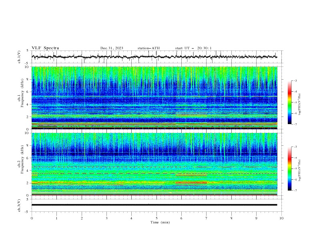Click the ch.2 color scale bar
This screenshot has width=317, height=245.
pyautogui.click(x=290, y=169)
